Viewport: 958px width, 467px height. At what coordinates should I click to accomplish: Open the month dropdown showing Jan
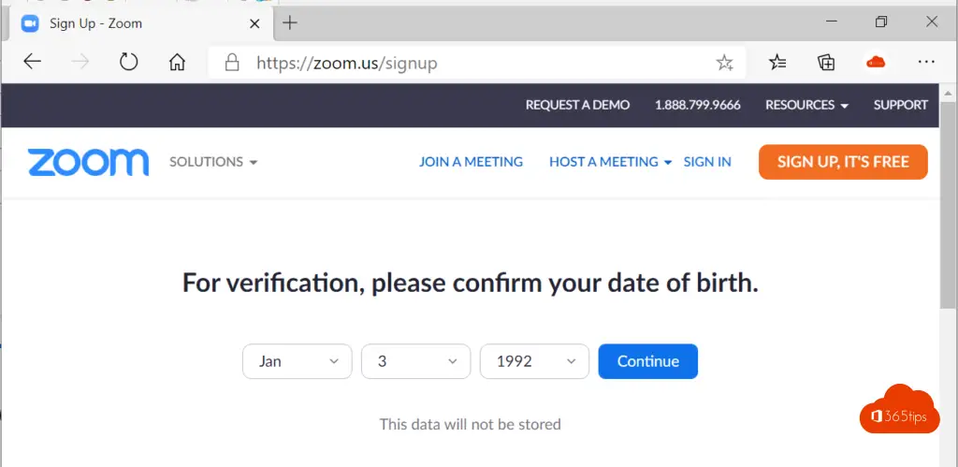tap(297, 361)
